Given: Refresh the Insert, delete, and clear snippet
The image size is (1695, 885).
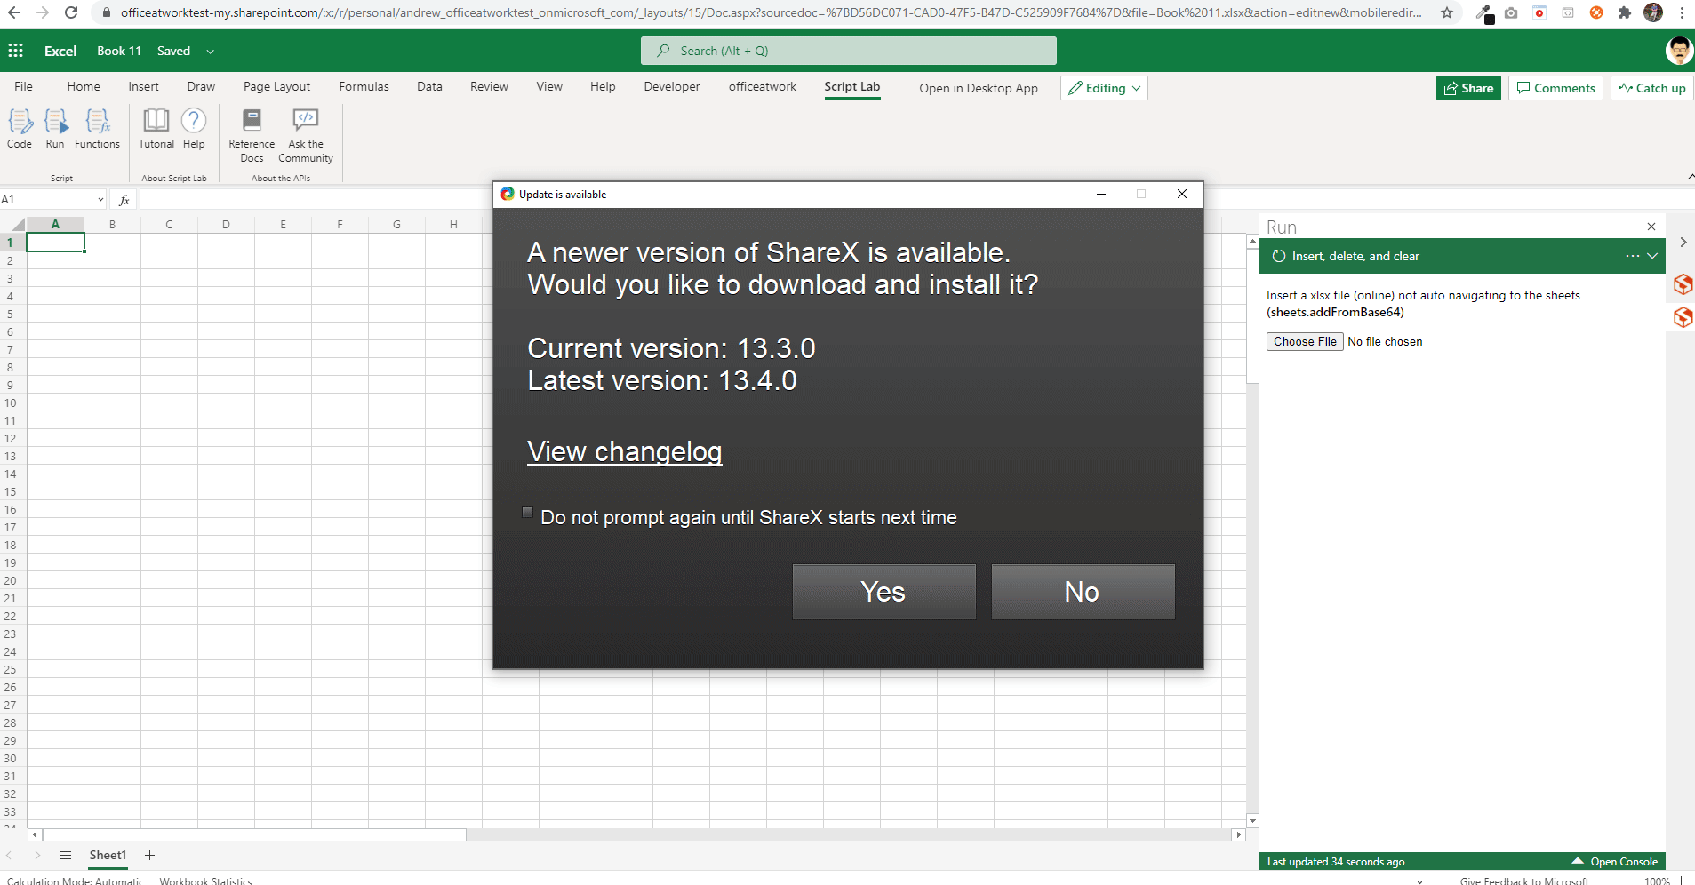Looking at the screenshot, I should tap(1278, 256).
